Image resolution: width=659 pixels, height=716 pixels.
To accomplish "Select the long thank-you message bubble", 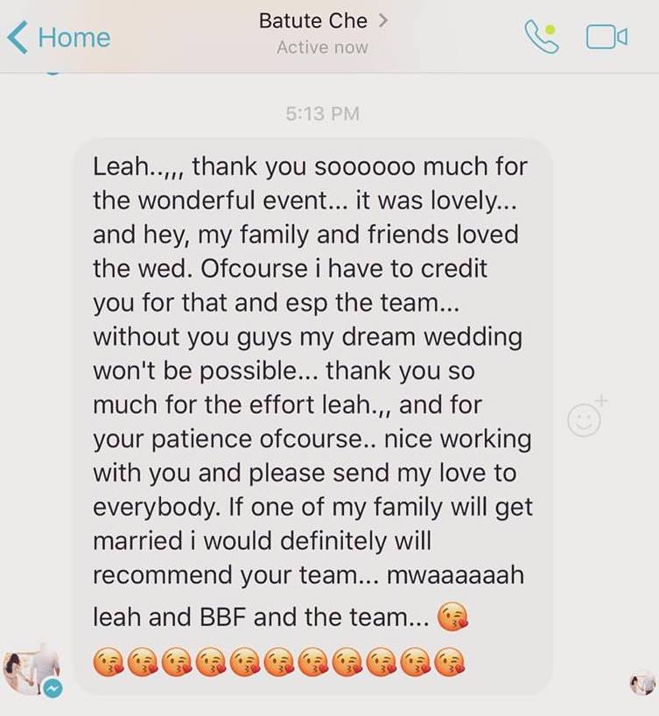I will tap(313, 416).
